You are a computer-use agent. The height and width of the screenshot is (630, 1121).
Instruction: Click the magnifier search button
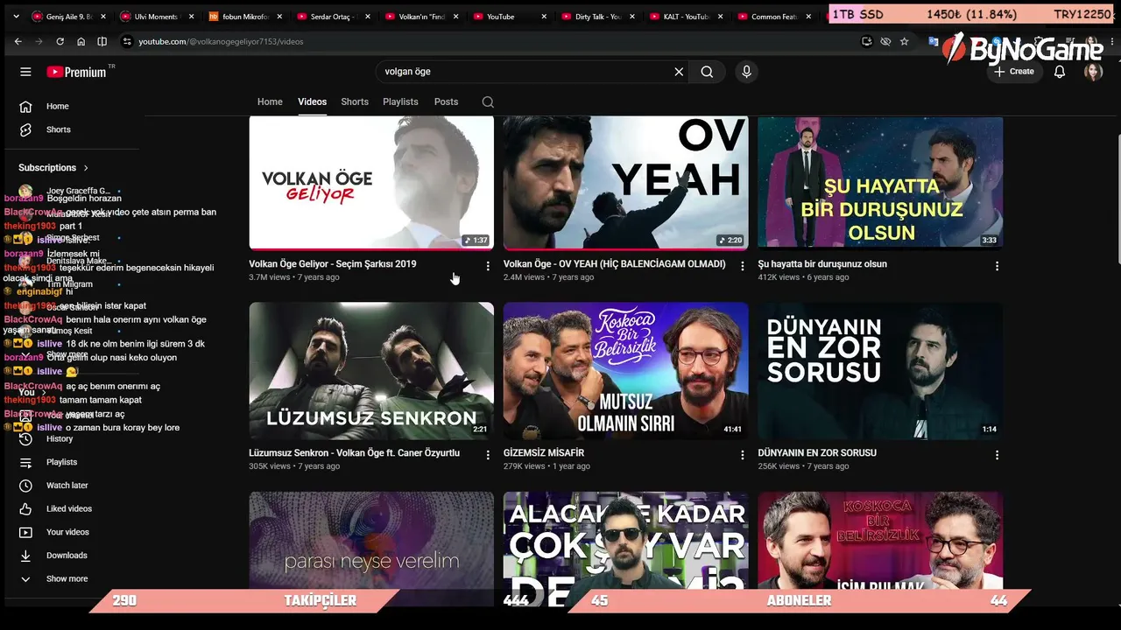(707, 72)
